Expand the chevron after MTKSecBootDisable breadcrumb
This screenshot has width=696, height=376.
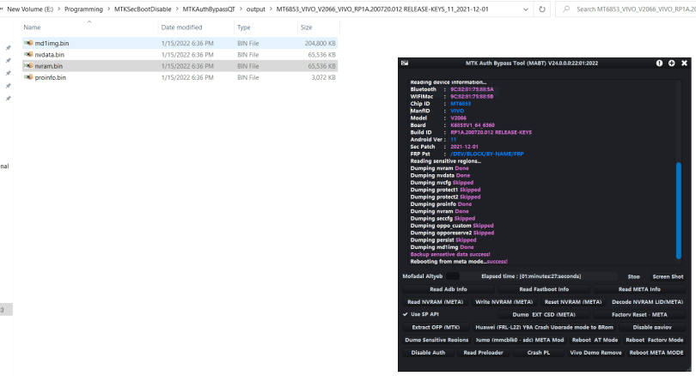[177, 9]
